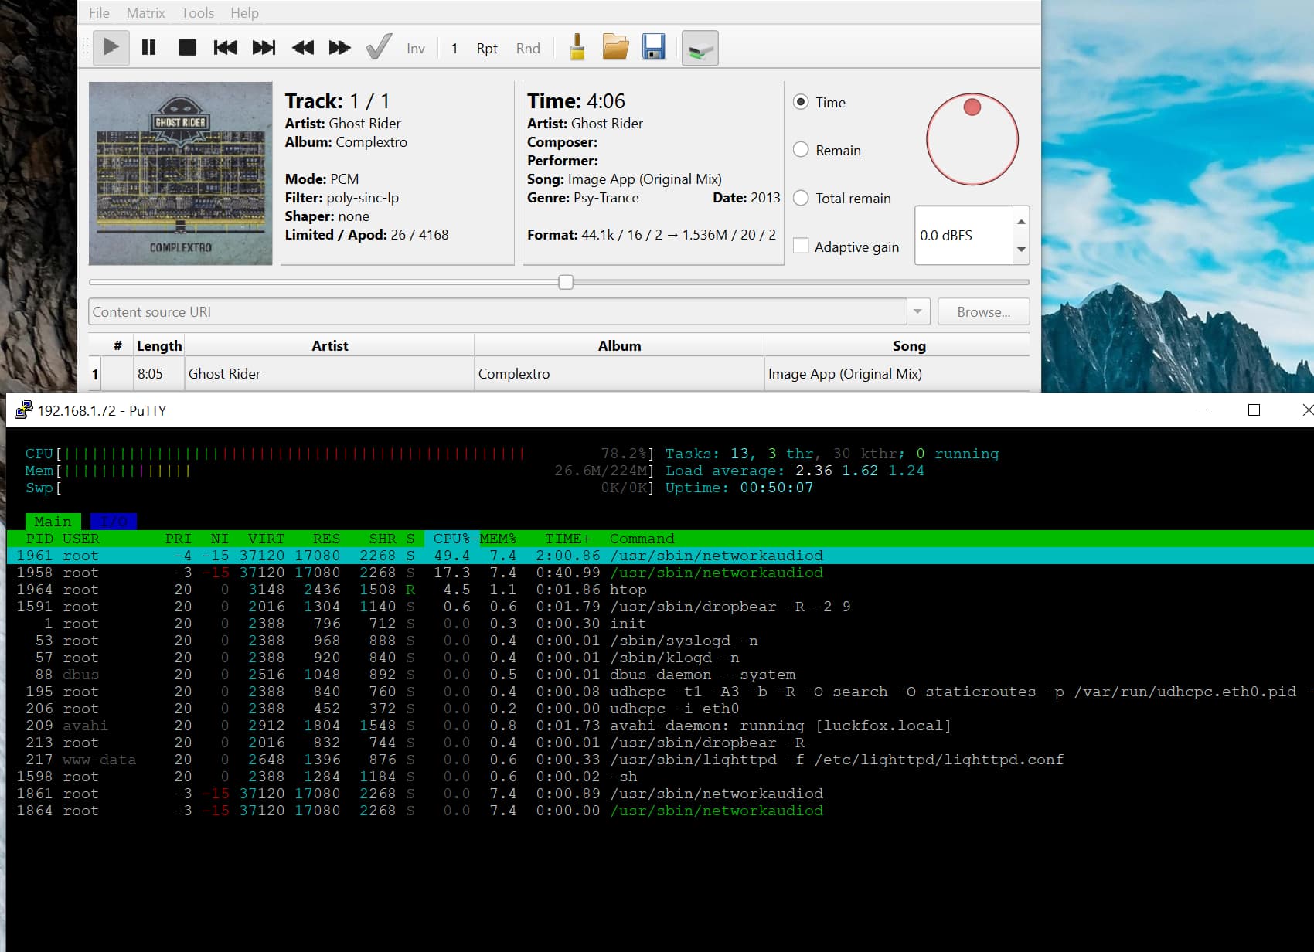Decrease volume with the dBFS down arrow

coord(1021,250)
